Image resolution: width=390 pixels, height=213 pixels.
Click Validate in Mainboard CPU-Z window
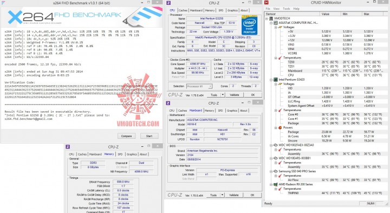234,195
